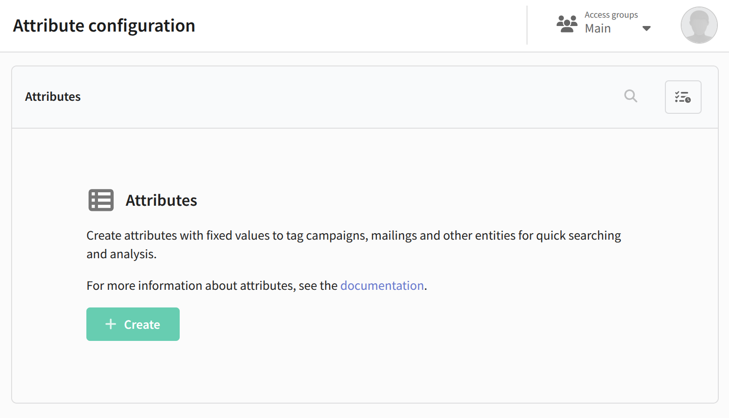Viewport: 729px width, 418px height.
Task: Click the Access groups people icon
Action: pyautogui.click(x=567, y=24)
